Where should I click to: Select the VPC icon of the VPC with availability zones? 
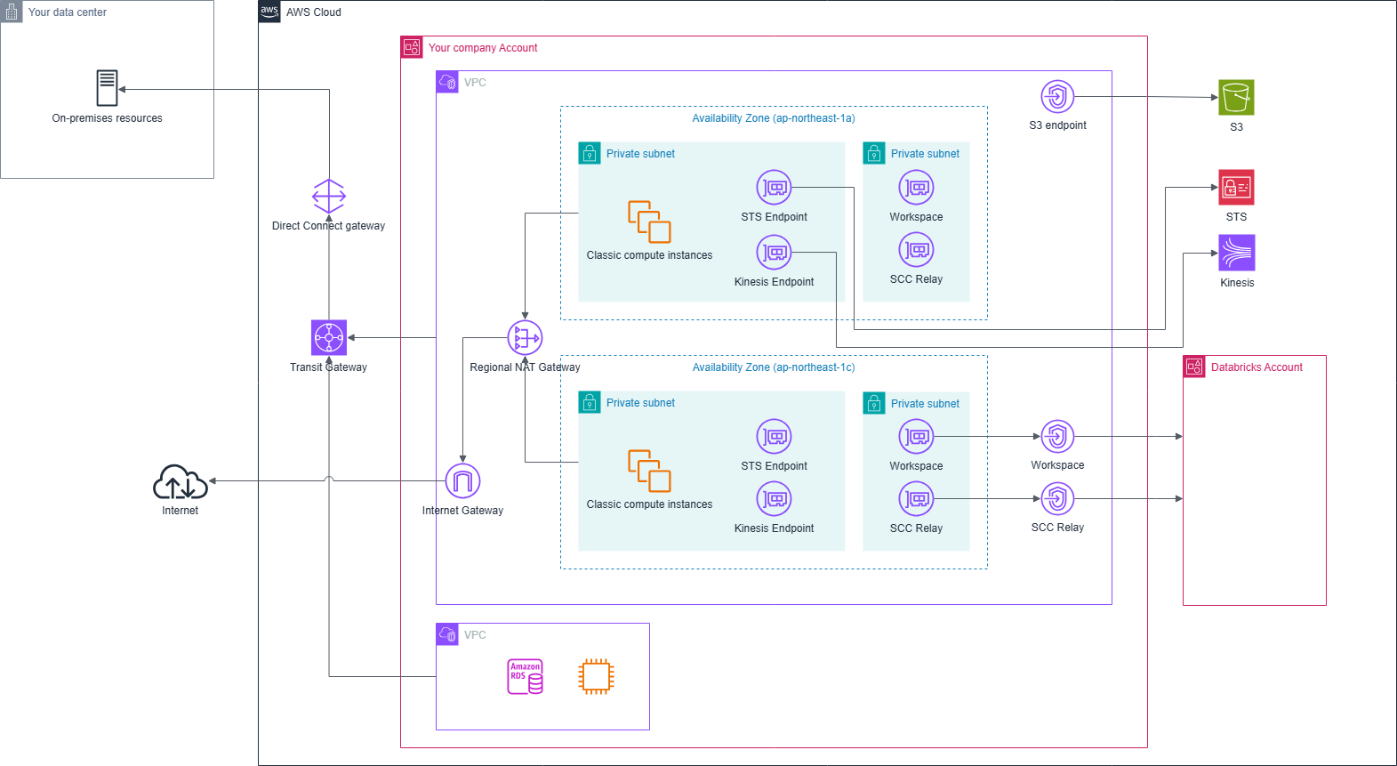[x=447, y=82]
